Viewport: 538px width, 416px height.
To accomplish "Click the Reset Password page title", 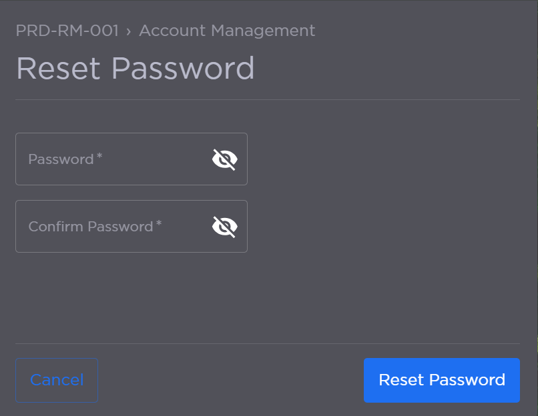I will [x=136, y=68].
